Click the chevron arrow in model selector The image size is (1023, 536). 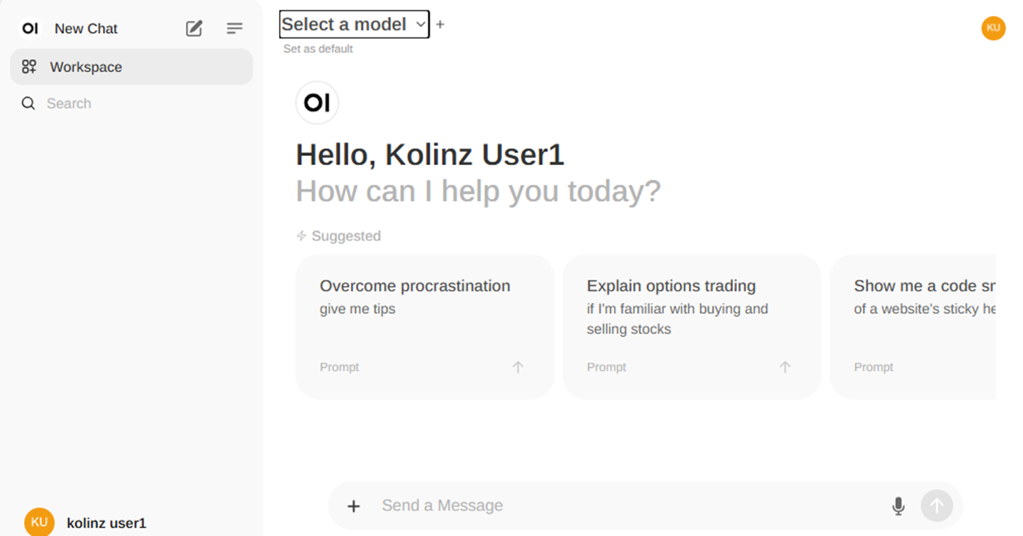(421, 25)
